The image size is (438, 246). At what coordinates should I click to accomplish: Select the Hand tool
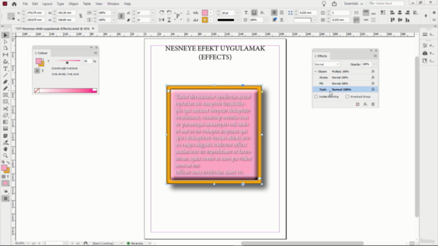(5, 149)
